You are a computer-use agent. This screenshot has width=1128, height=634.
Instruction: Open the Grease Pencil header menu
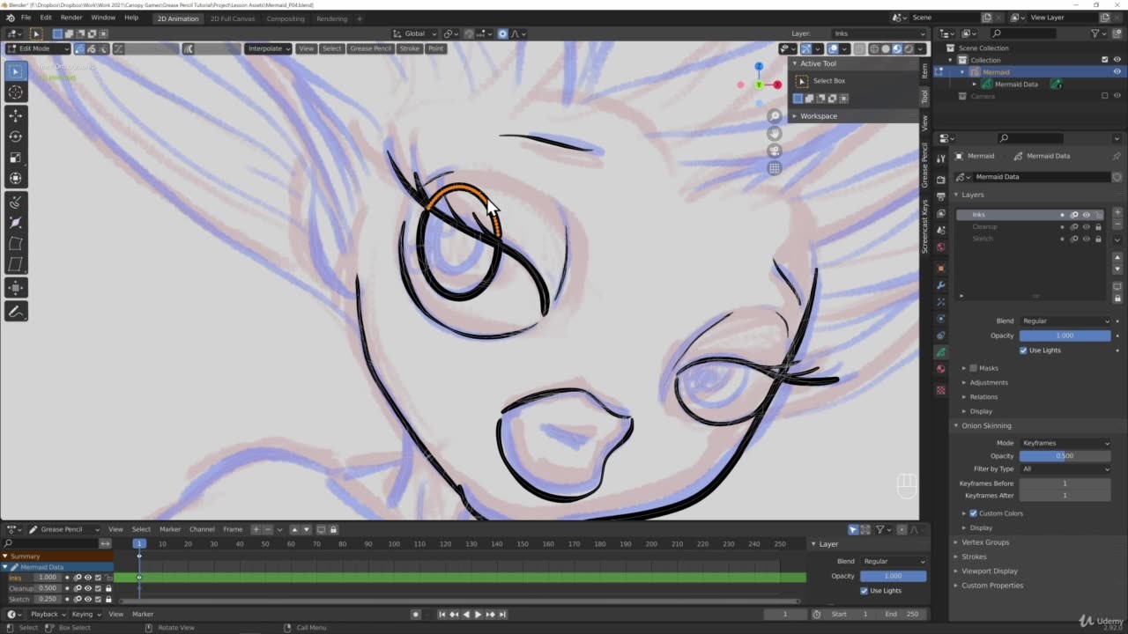click(370, 48)
